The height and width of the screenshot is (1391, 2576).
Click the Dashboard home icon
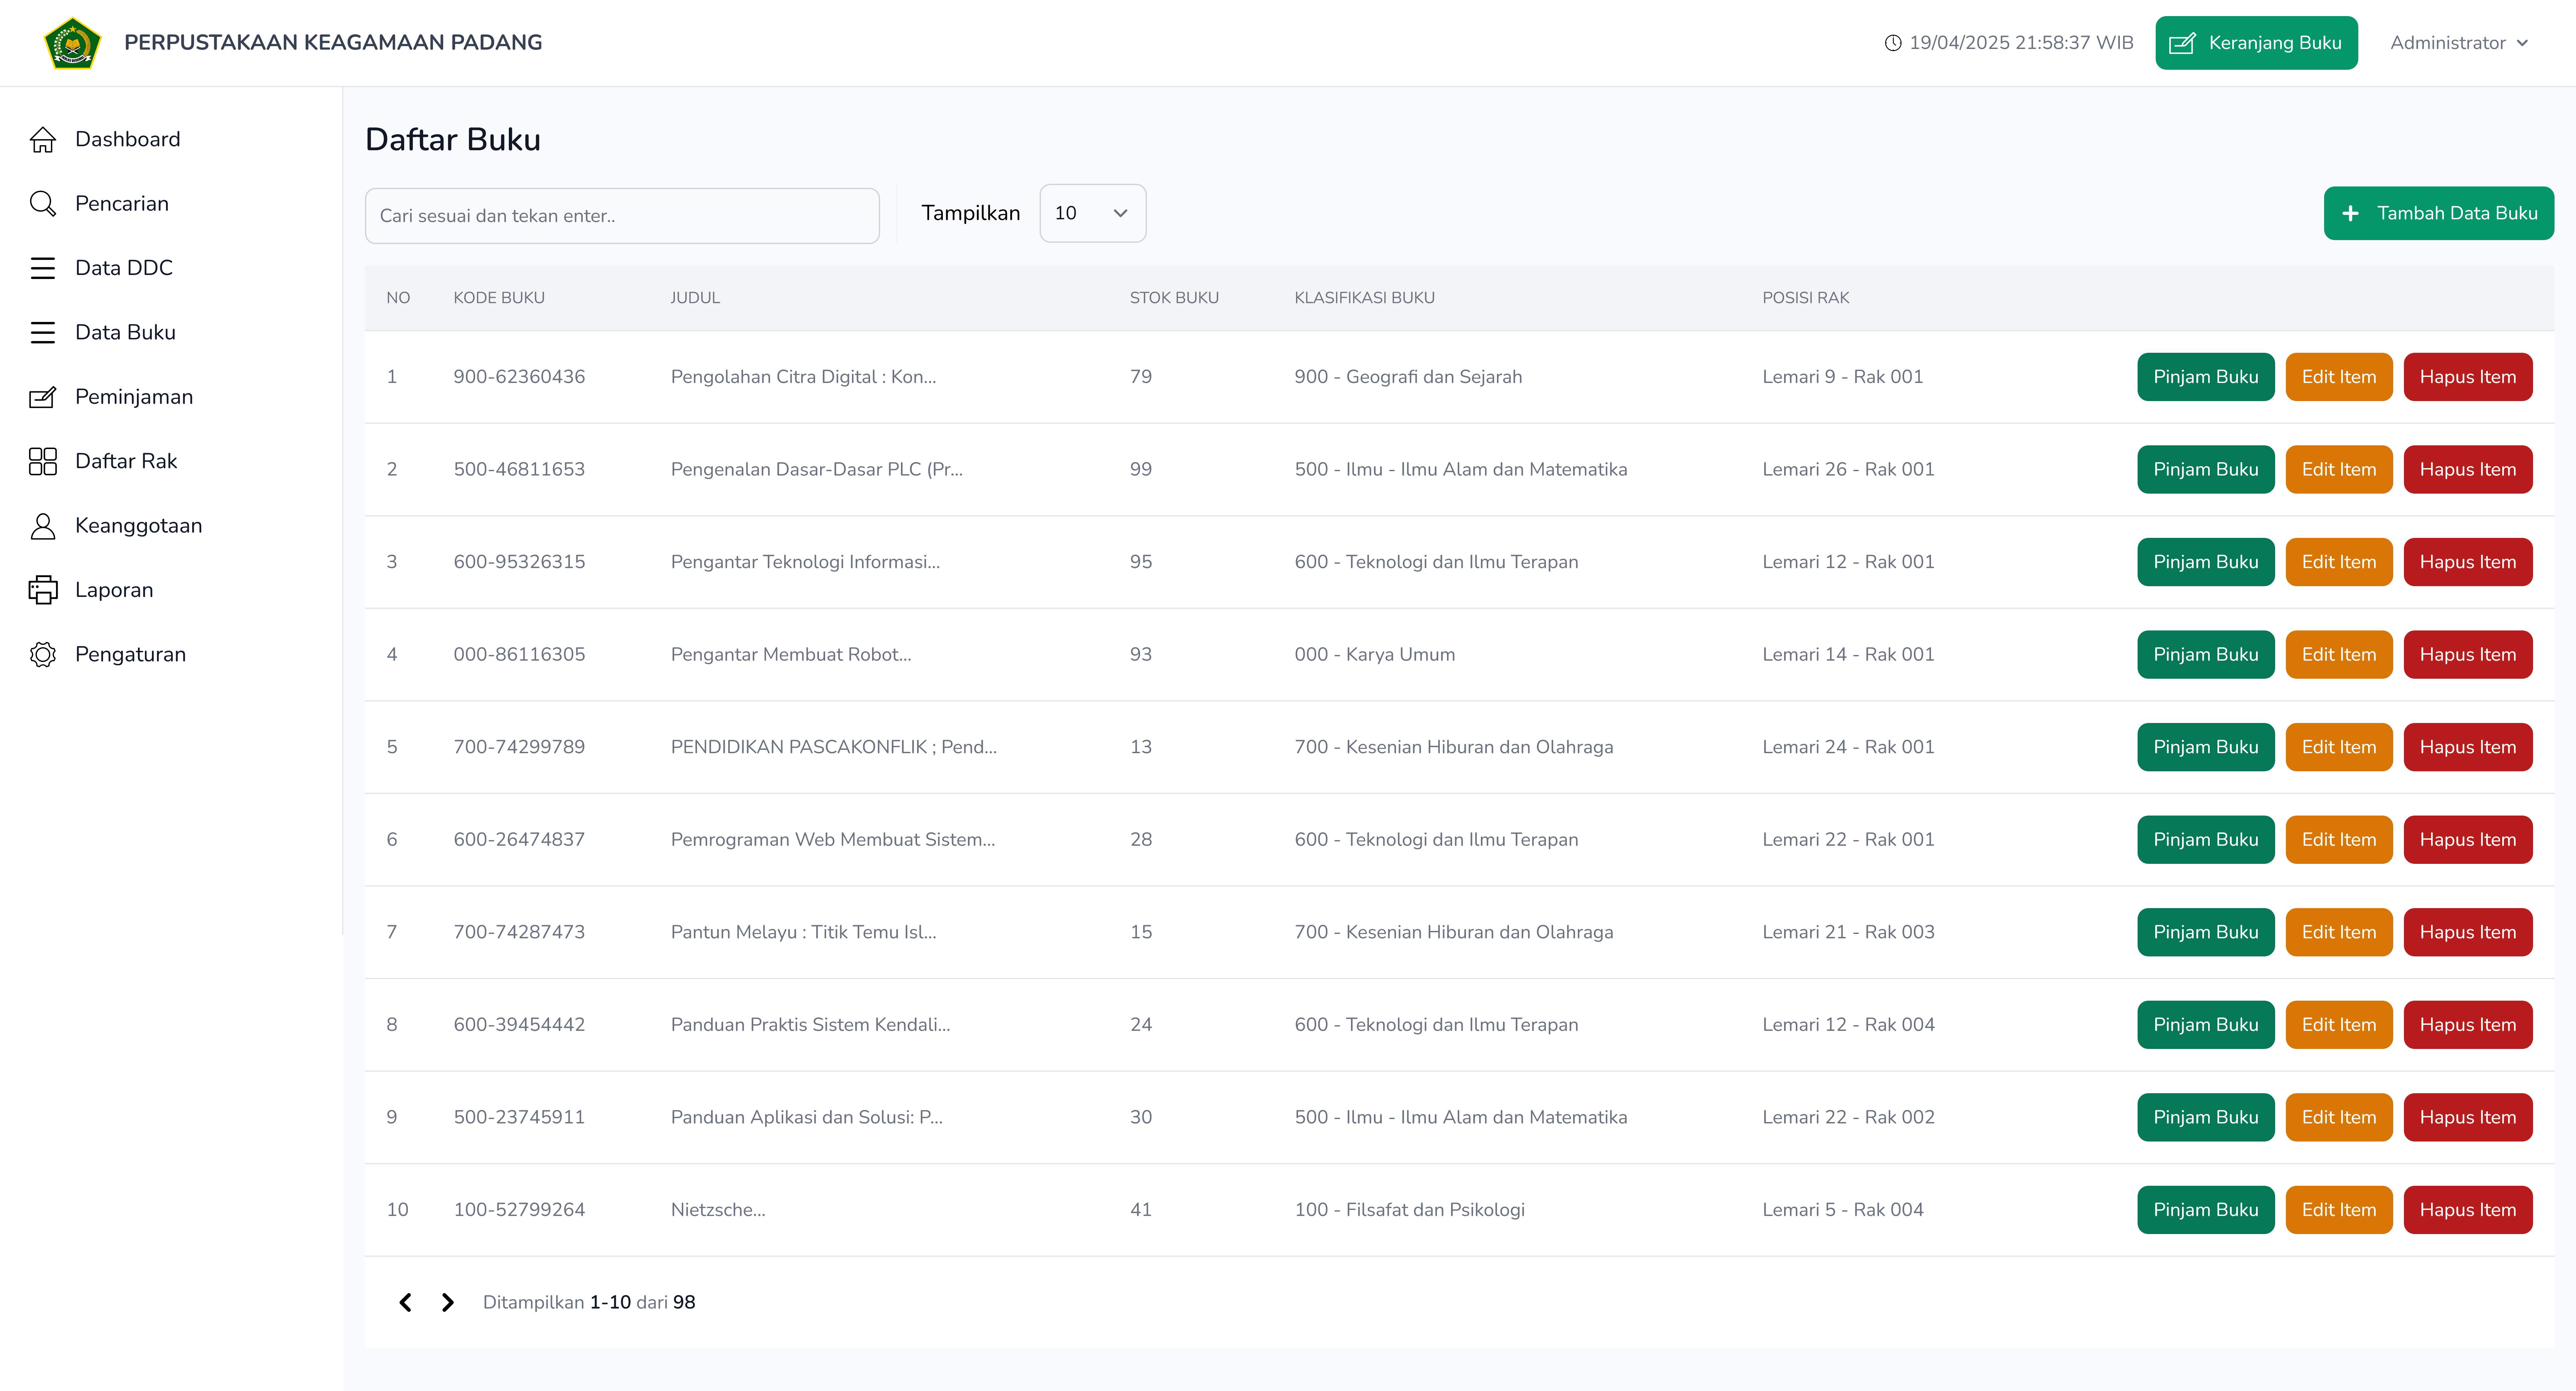(x=43, y=139)
